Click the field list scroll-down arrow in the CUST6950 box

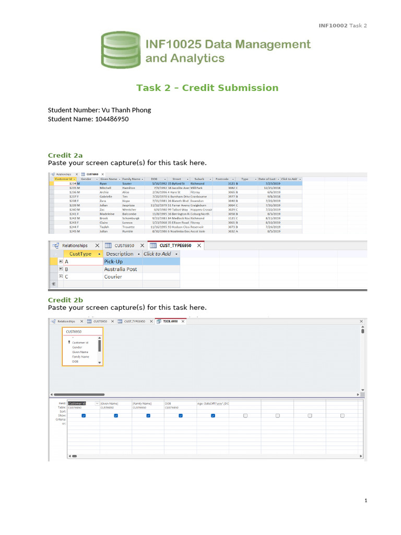[100, 363]
